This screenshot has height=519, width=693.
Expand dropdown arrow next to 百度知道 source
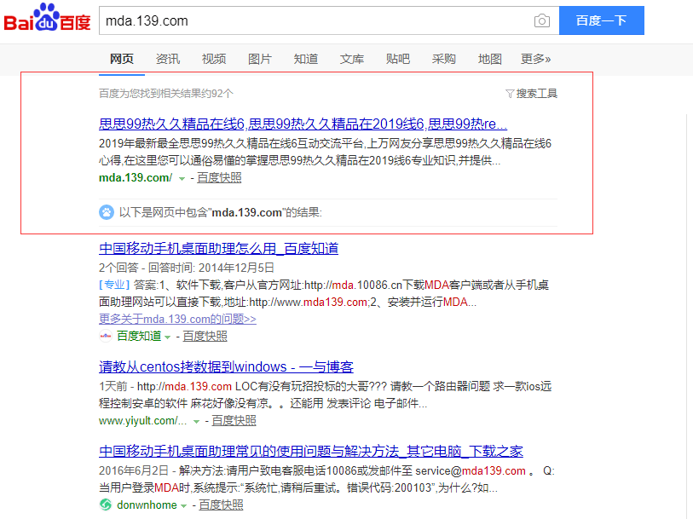(168, 337)
